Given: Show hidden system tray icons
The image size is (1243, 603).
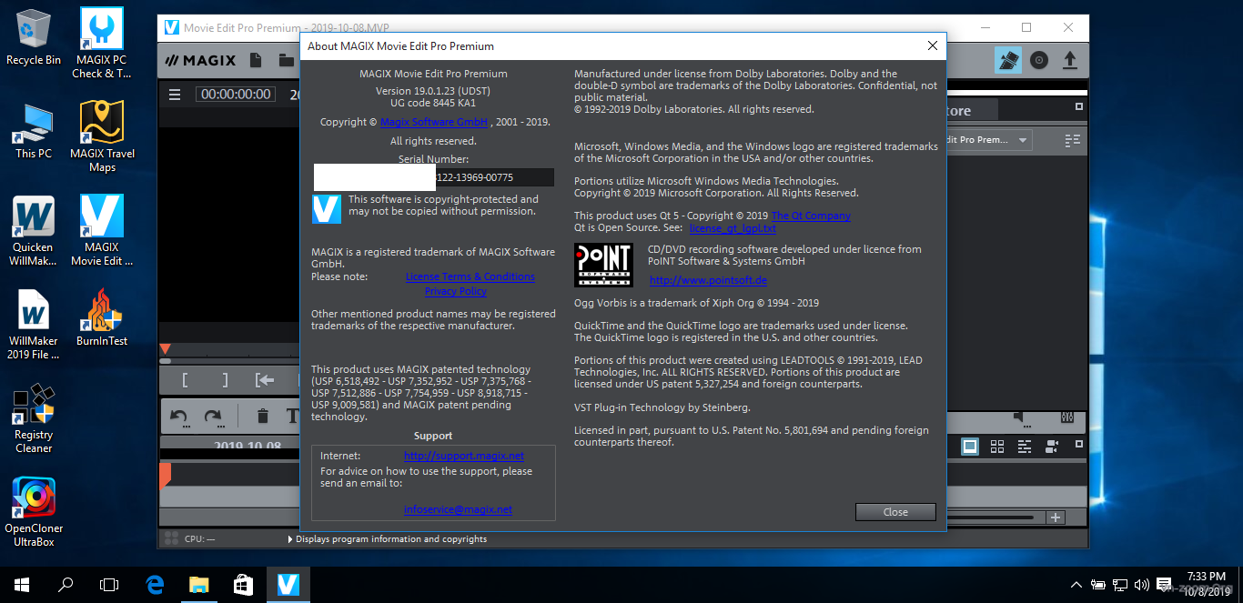Looking at the screenshot, I should [x=1076, y=585].
